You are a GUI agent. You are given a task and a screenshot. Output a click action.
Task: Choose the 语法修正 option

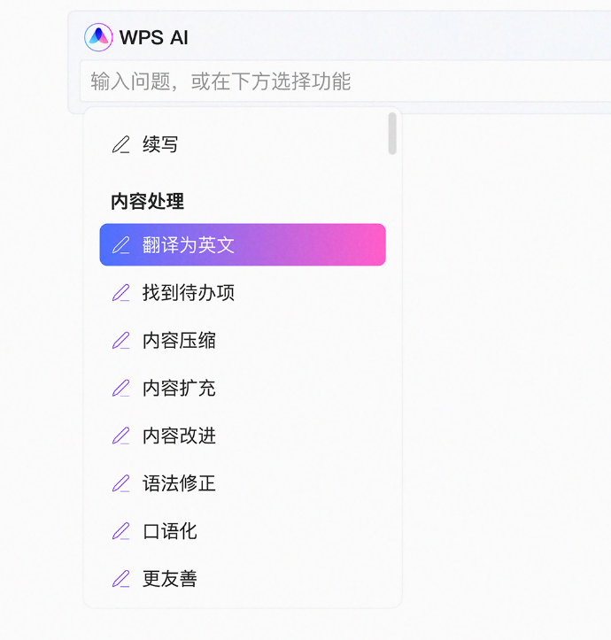(243, 483)
